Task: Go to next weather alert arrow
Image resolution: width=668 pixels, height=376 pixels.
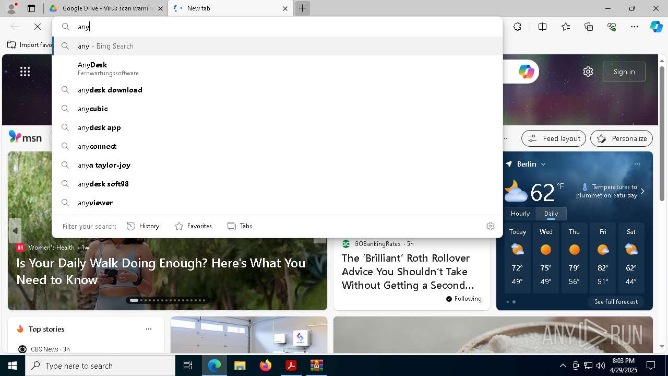Action: tap(642, 191)
